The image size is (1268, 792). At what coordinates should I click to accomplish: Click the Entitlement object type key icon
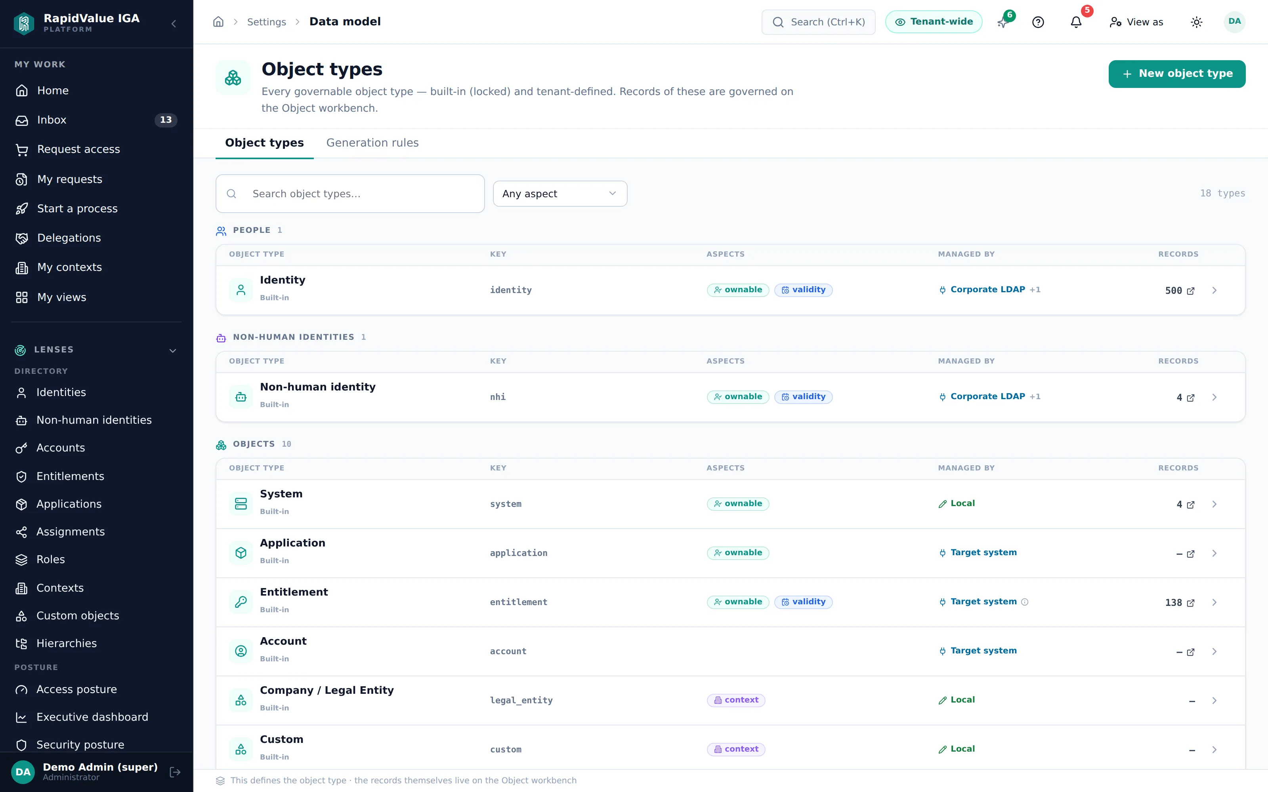[x=241, y=602]
